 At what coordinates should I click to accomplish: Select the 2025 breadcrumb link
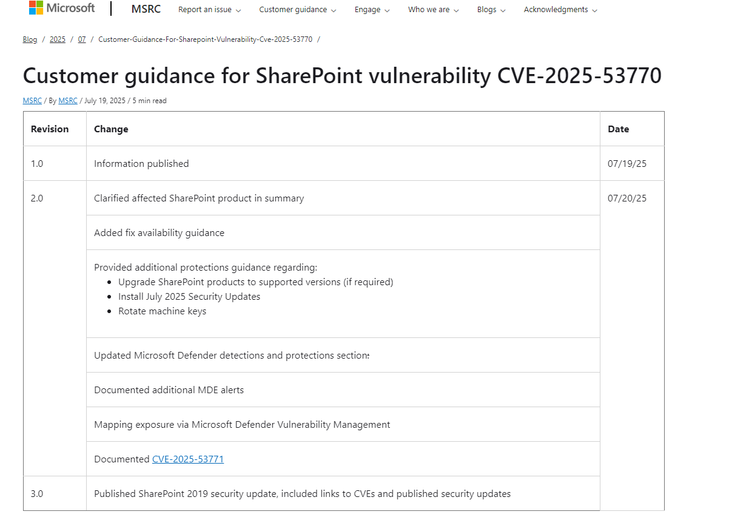tap(58, 39)
